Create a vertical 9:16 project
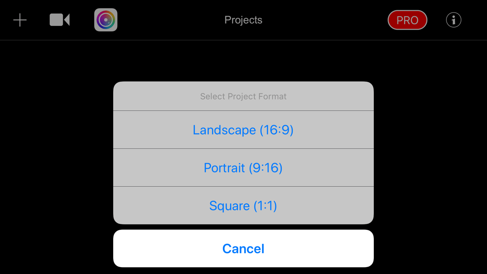Image resolution: width=487 pixels, height=274 pixels. [243, 168]
